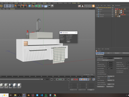This screenshot has height=97, width=129.
Task: Toggle the X axis lock icon
Action: point(5,6)
